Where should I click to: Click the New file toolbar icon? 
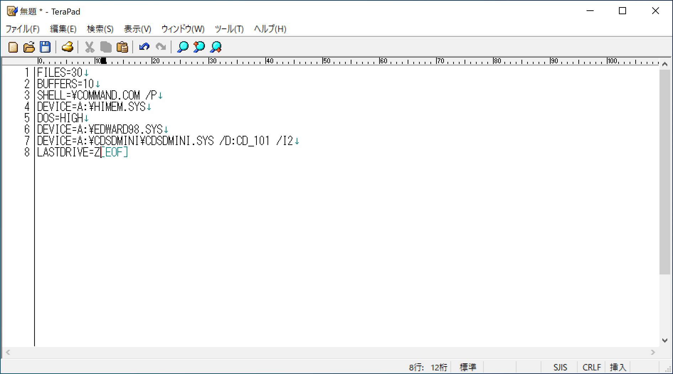(x=13, y=47)
